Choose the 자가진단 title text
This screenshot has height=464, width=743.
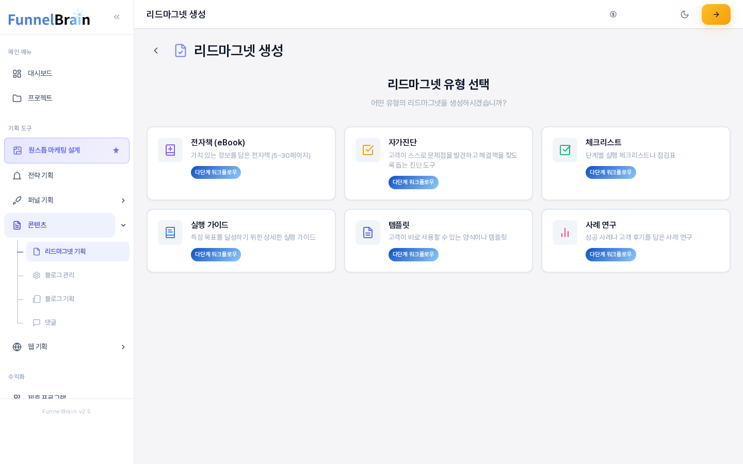(402, 143)
